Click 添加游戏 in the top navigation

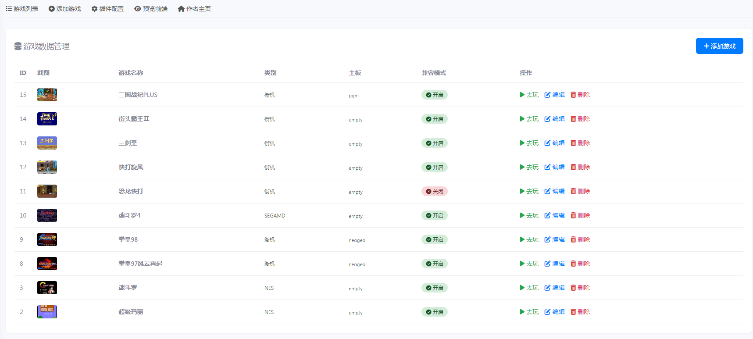[x=64, y=9]
